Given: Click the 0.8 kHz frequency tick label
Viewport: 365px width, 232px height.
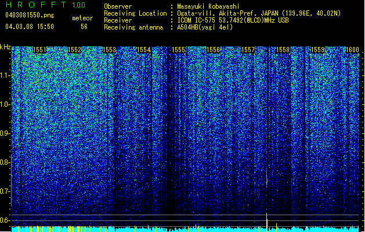Looking at the screenshot, I should click(x=5, y=162).
